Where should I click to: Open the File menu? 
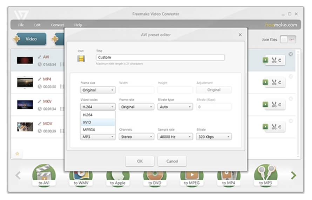tap(21, 25)
